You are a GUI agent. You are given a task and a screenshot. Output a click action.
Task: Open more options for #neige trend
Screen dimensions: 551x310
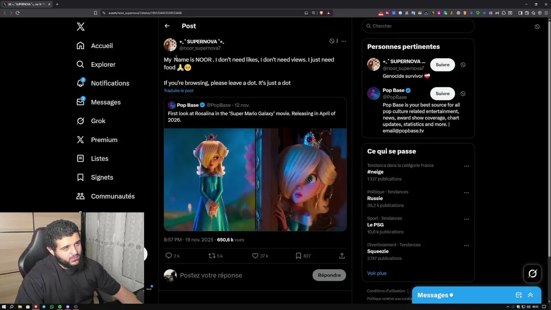pos(466,166)
